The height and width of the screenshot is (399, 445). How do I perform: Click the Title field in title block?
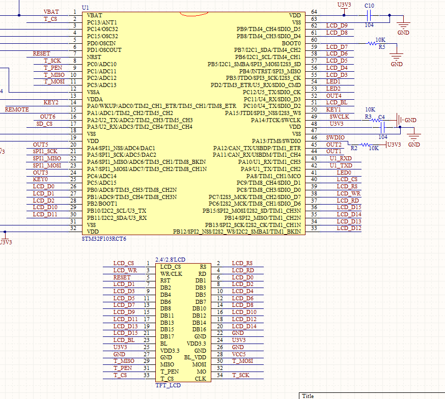[308, 396]
